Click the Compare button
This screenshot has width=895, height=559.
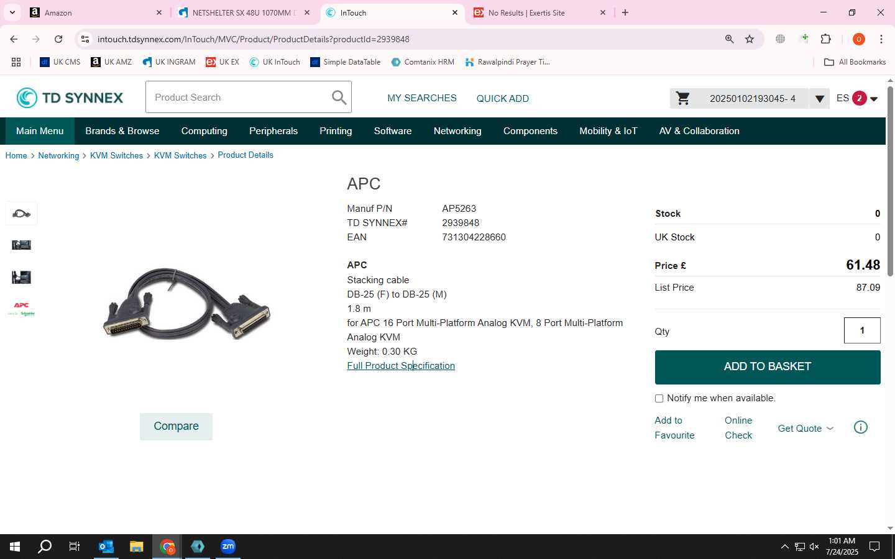(176, 427)
